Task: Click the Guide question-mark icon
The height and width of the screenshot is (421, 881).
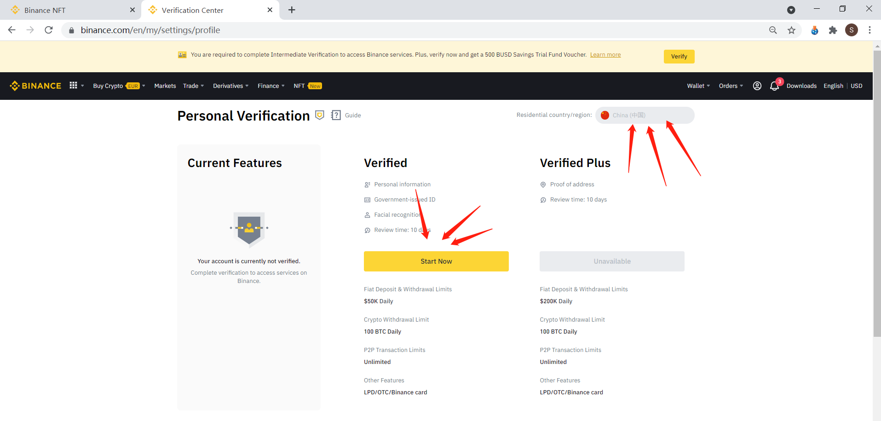Action: tap(336, 115)
